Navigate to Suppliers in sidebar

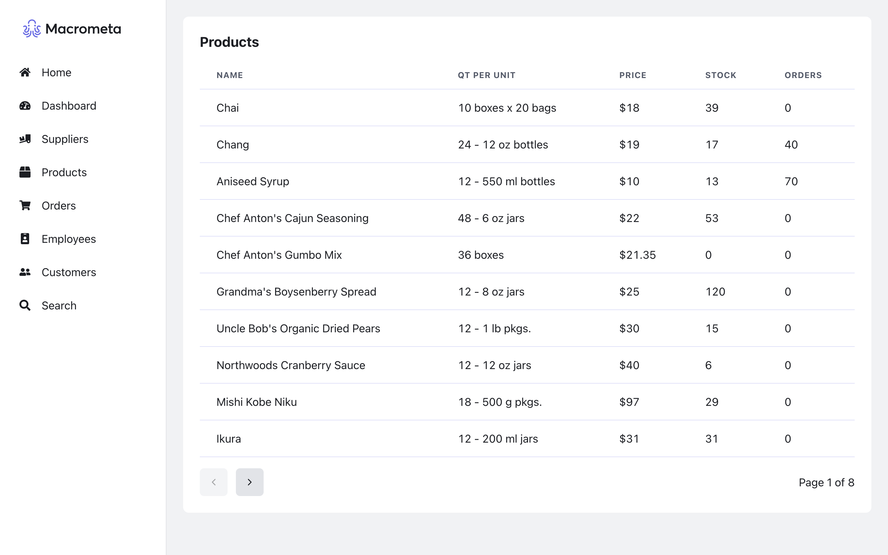click(65, 139)
